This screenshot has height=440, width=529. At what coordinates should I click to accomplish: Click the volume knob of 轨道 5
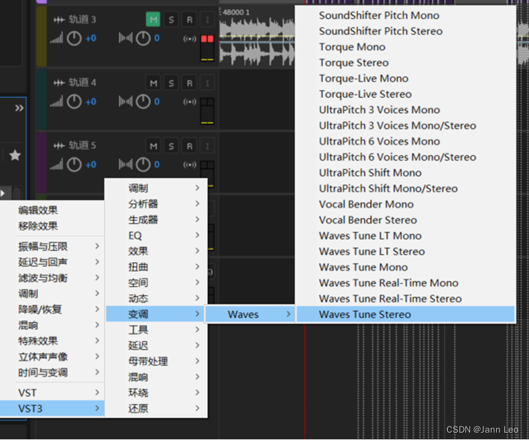[74, 165]
